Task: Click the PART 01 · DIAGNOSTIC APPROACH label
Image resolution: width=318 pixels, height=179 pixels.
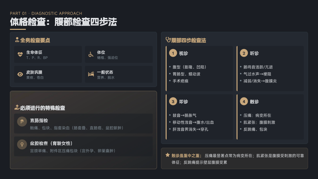Action: pos(46,13)
